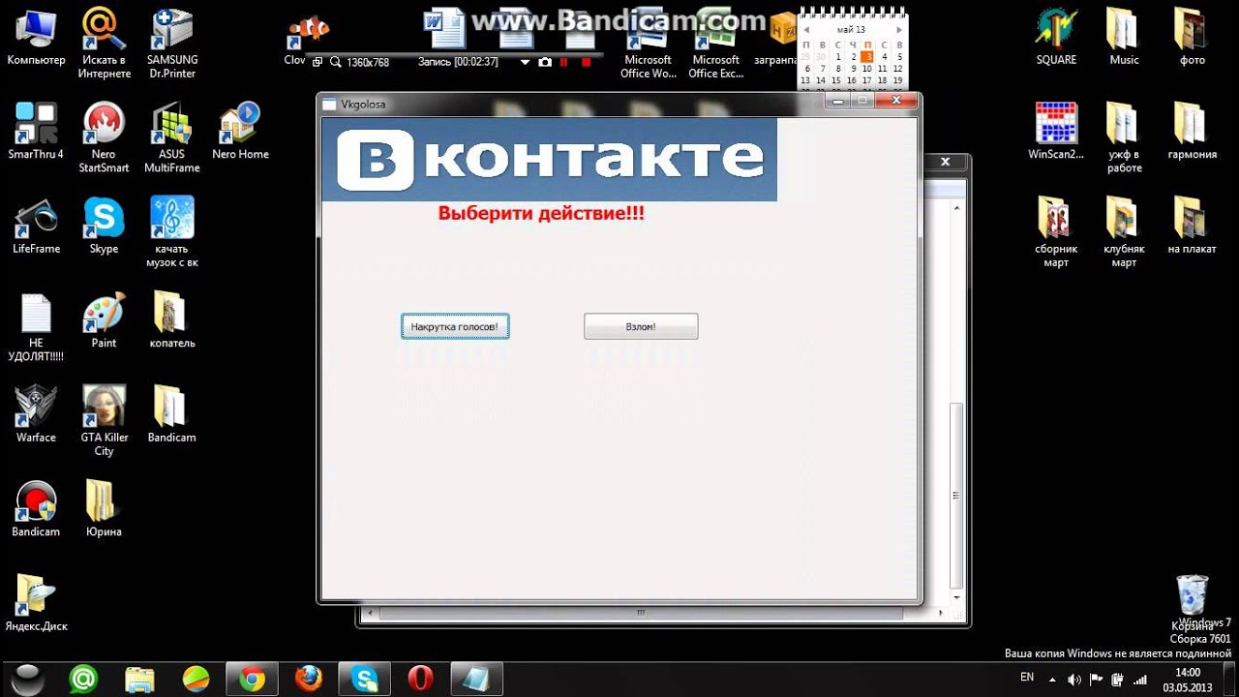Go to next month in calendar gadget

click(x=899, y=30)
